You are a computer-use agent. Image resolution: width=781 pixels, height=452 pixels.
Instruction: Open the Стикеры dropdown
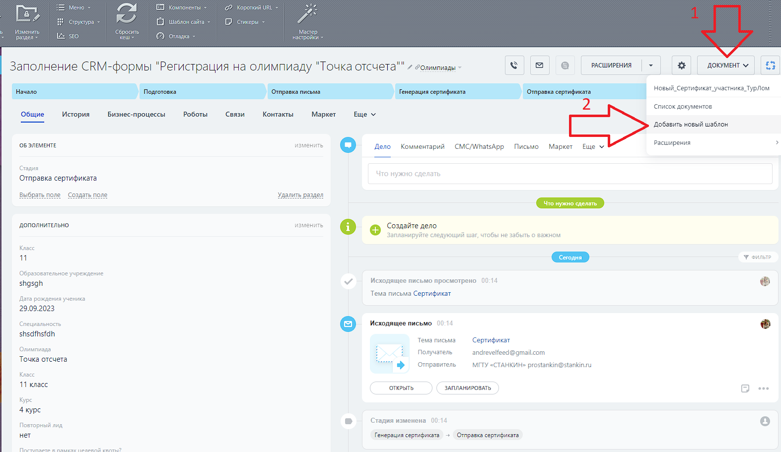click(245, 22)
